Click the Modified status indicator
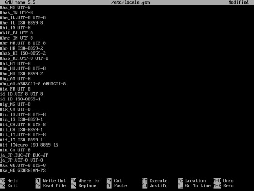Image resolution: width=254 pixels, height=191 pixels. [x=238, y=2]
